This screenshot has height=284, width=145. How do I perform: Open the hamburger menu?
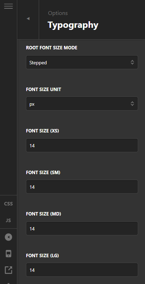point(8,6)
